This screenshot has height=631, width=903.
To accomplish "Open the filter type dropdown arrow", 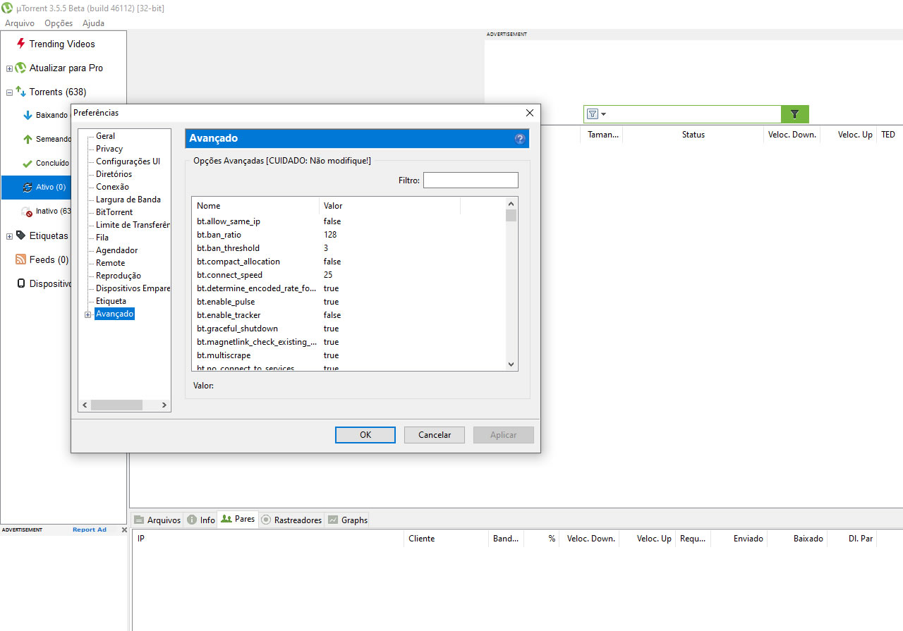I will 604,114.
